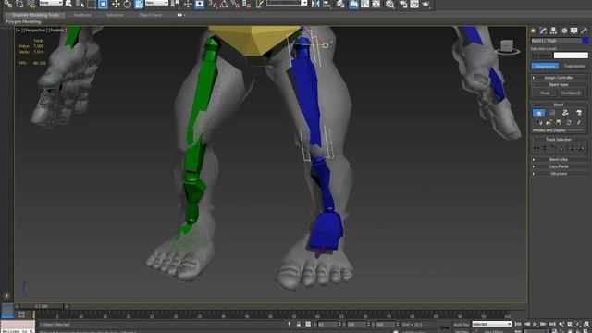Click the Unlink Selection tool icon

point(19,4)
